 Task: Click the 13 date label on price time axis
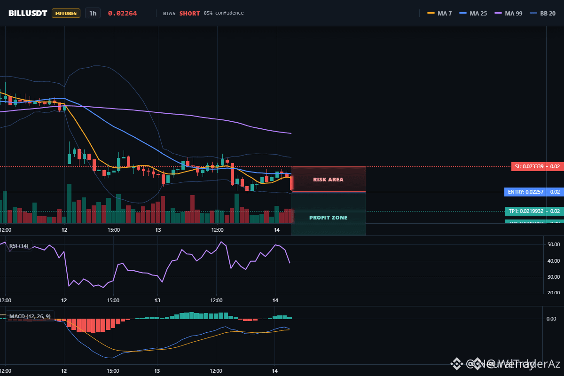pos(158,230)
